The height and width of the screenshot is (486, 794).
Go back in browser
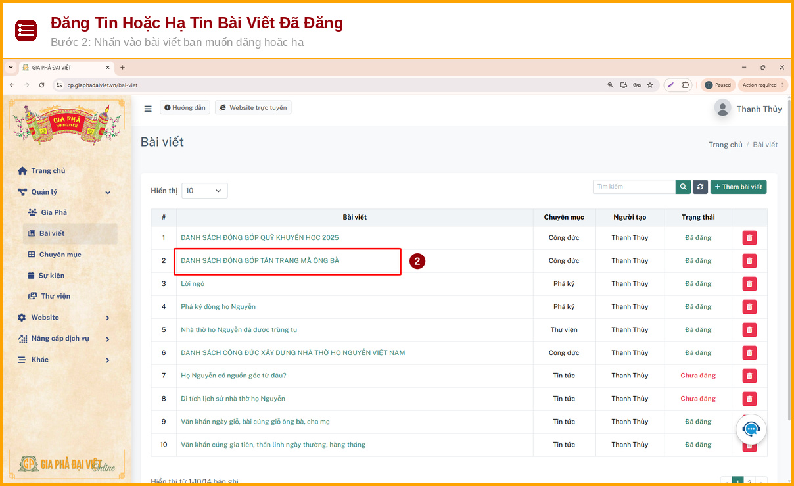tap(12, 85)
